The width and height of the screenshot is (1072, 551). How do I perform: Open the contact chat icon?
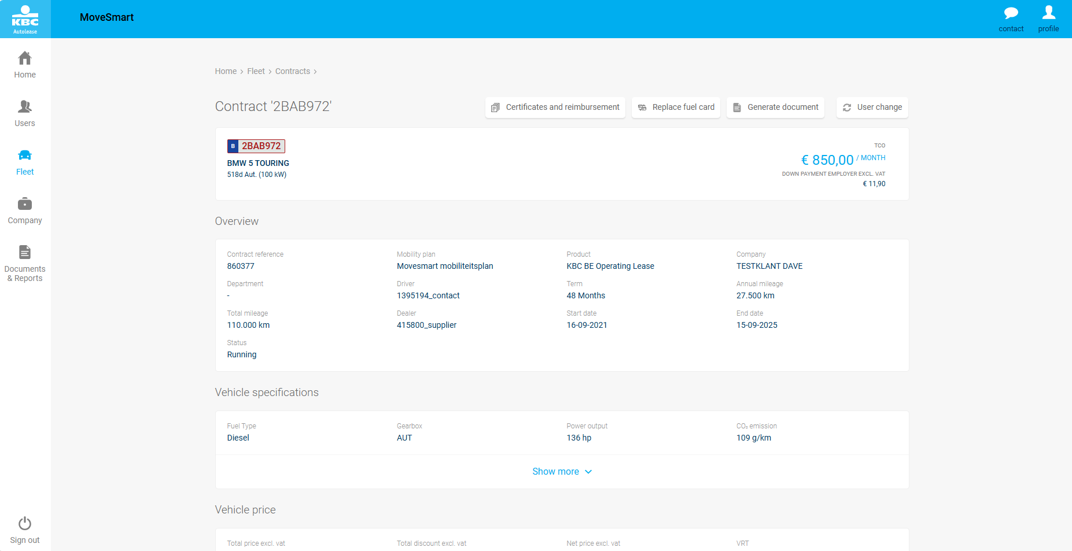tap(1011, 13)
